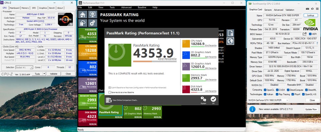Toggle UEFI checkbox in GPU-Z
The image size is (321, 132).
[310, 34]
